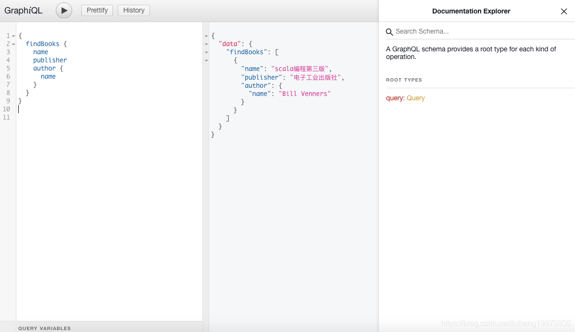
Task: Click the Documentation Explorer header title
Action: tap(471, 11)
